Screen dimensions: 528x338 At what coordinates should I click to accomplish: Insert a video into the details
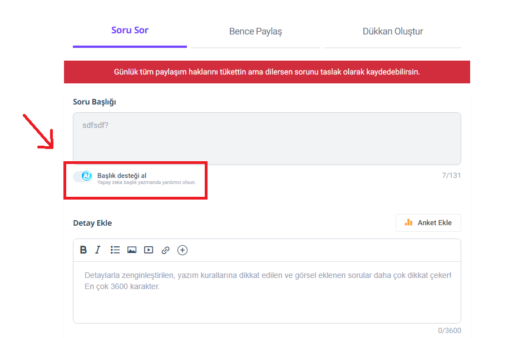click(x=149, y=250)
